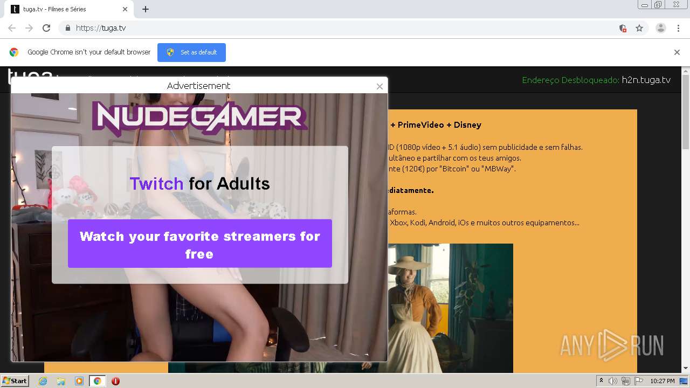This screenshot has height=388, width=690.
Task: Click the address bar showing tuga.tv
Action: (x=345, y=28)
